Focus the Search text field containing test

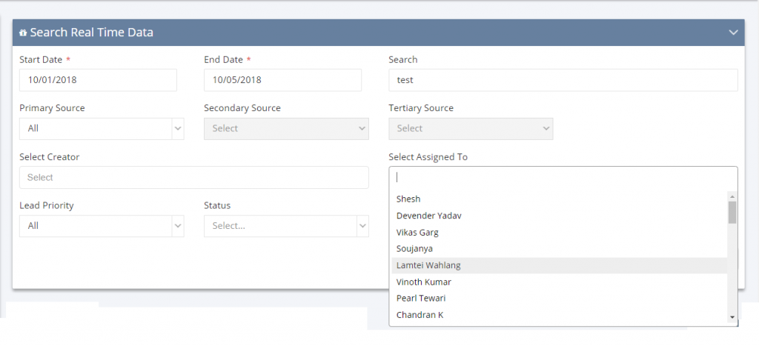point(563,80)
